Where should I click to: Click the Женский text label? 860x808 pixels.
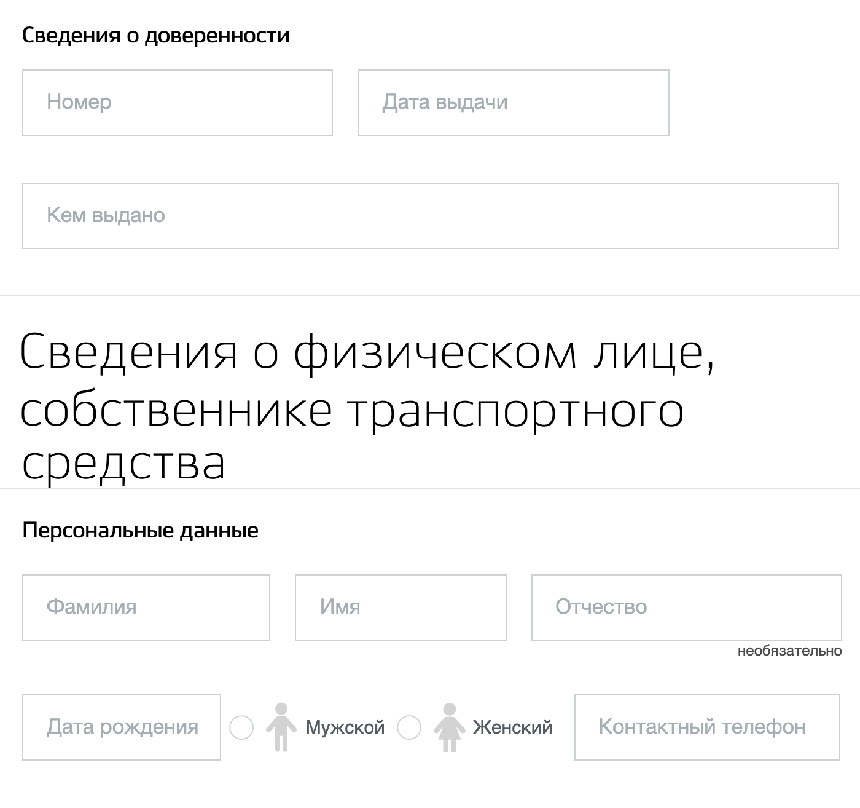point(512,727)
